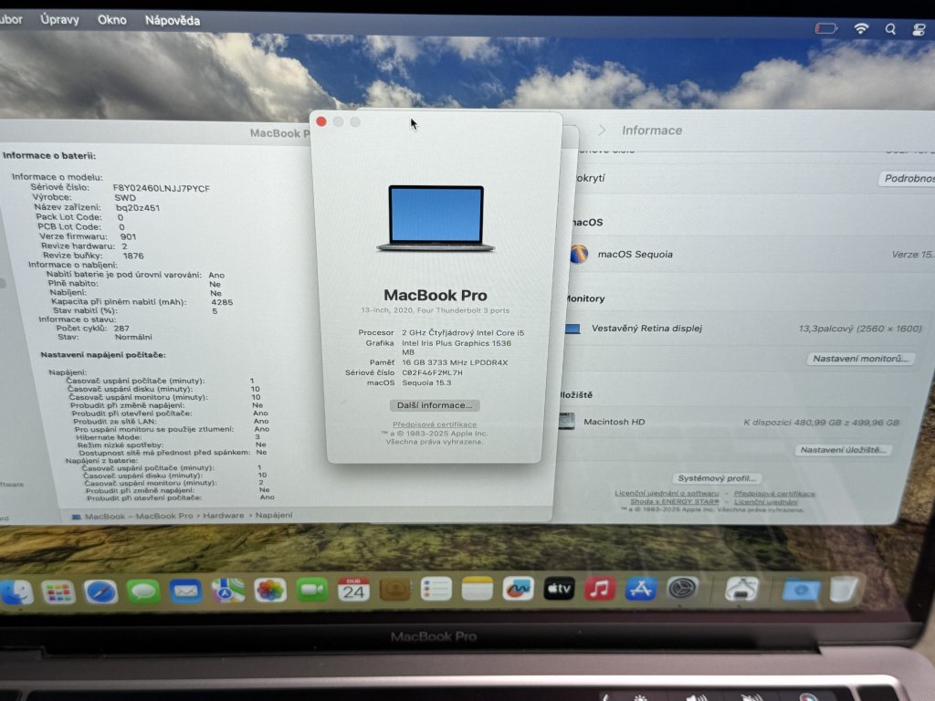Image resolution: width=935 pixels, height=701 pixels.
Task: Click device name value bq20z451
Action: [138, 208]
